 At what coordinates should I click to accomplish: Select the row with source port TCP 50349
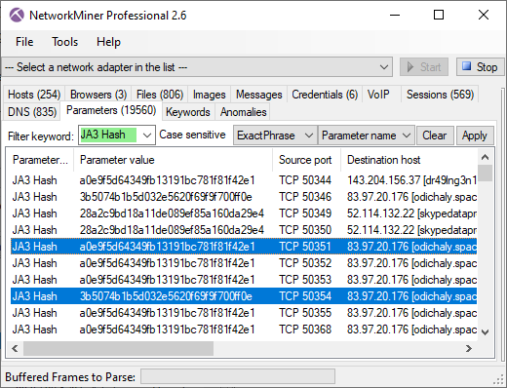pos(244,213)
